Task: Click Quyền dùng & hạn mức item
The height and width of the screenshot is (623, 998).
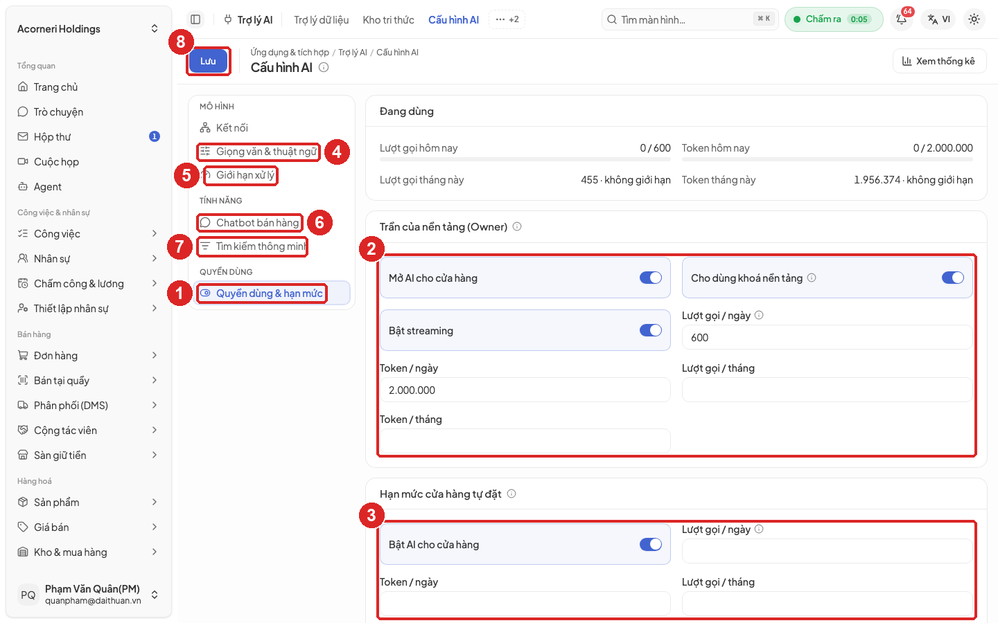Action: point(272,294)
